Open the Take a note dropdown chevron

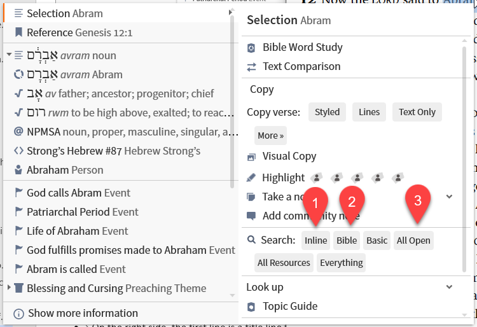[x=449, y=197]
